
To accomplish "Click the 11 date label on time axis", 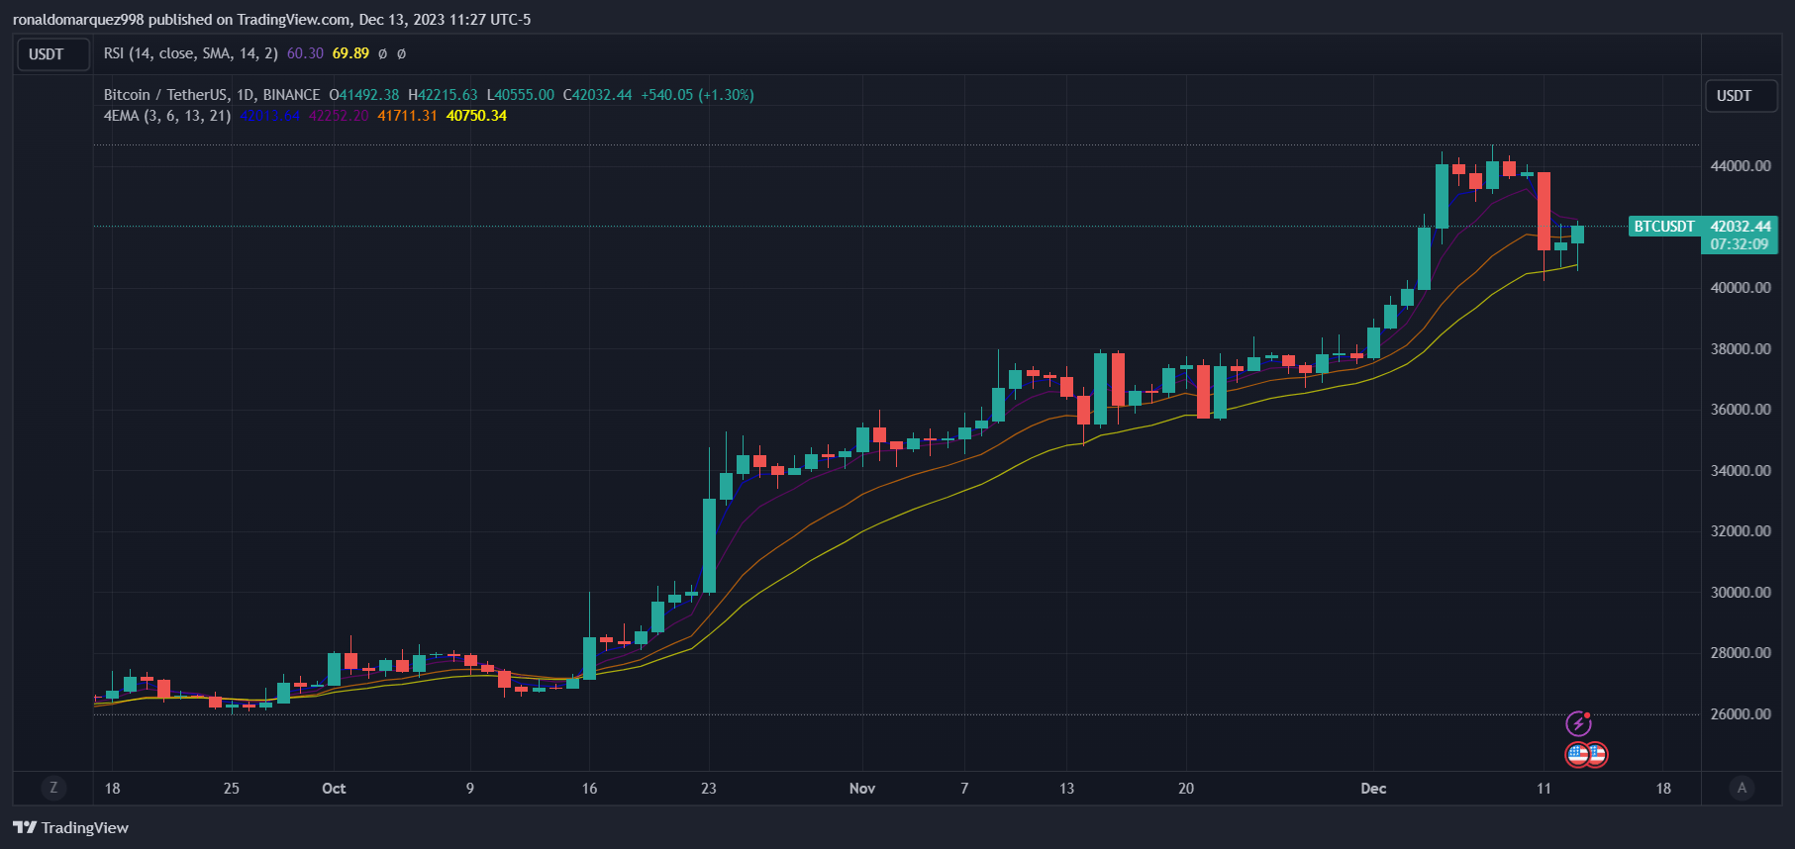I will 1544,789.
